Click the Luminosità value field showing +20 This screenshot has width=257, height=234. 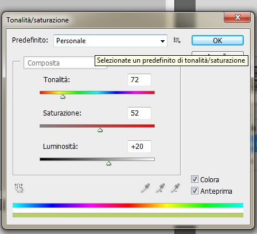coord(139,147)
